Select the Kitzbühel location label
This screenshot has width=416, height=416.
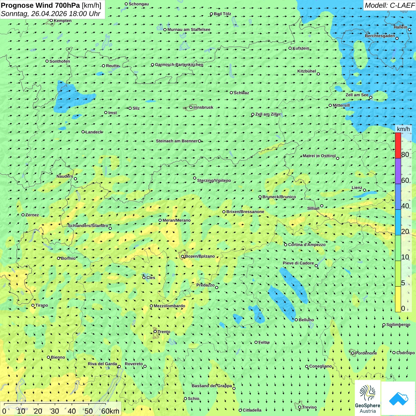[x=307, y=71]
